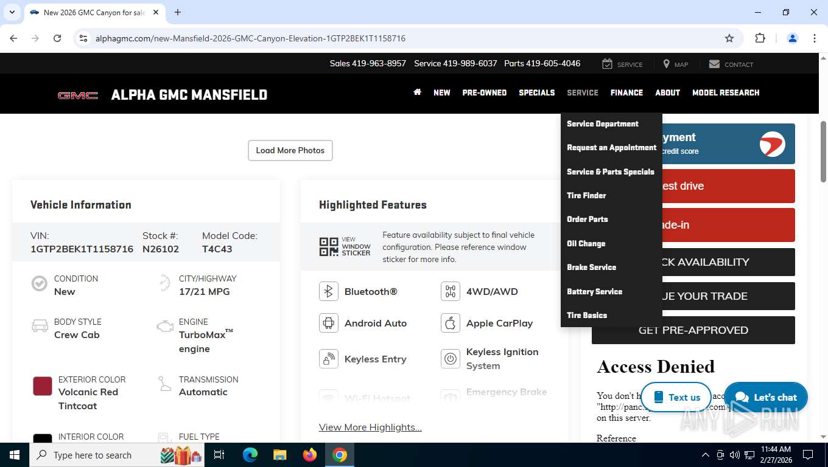Click the Condition checkmark icon

[x=40, y=283]
